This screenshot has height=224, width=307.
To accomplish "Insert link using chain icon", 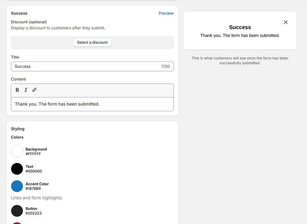I will point(34,90).
